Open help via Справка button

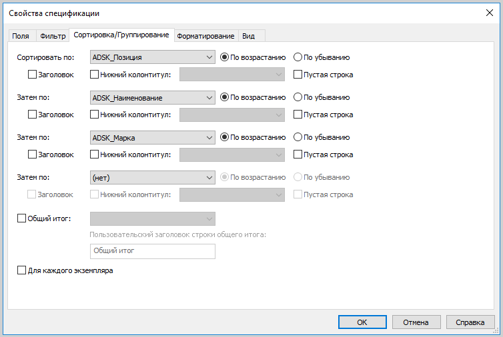point(470,322)
